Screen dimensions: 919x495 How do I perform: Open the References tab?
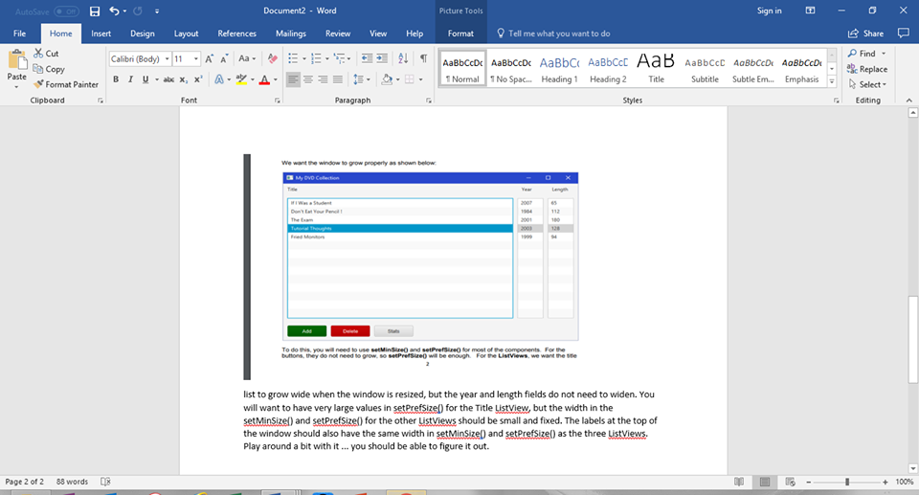coord(236,34)
